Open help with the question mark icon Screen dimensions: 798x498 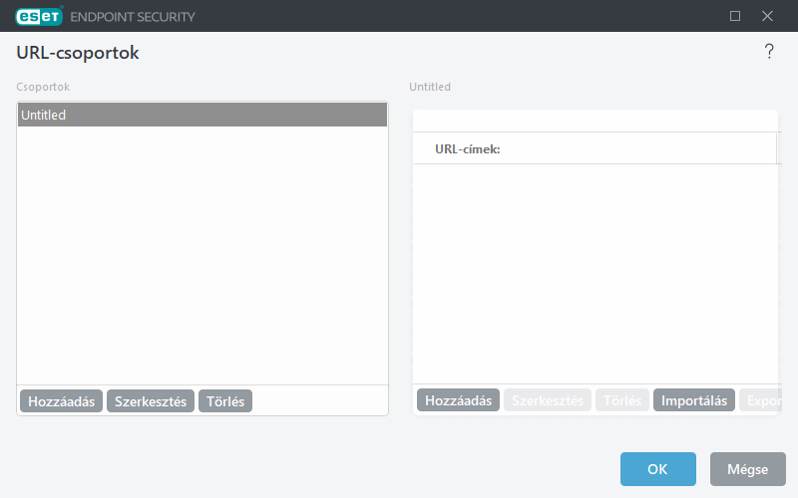[x=768, y=52]
